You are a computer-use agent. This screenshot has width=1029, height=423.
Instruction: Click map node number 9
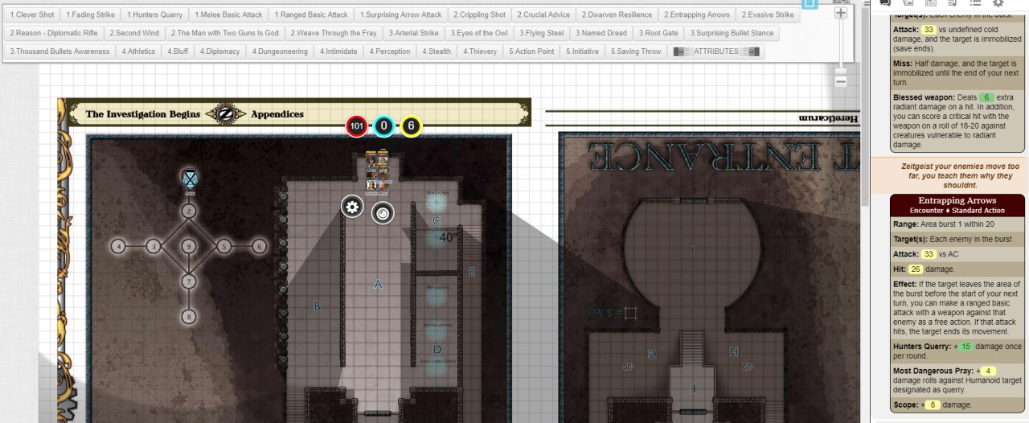(x=188, y=246)
